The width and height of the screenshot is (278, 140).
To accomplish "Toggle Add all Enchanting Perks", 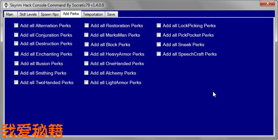I will [16, 54].
